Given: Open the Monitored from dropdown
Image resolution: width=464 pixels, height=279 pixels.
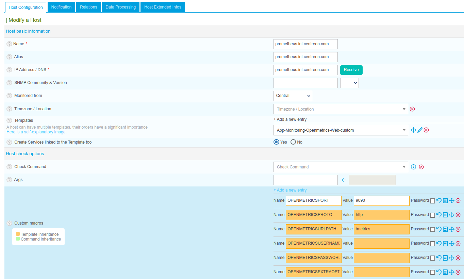Looking at the screenshot, I should (x=293, y=96).
